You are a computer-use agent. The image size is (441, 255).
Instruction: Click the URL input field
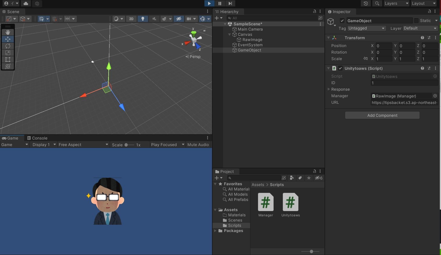coord(404,103)
